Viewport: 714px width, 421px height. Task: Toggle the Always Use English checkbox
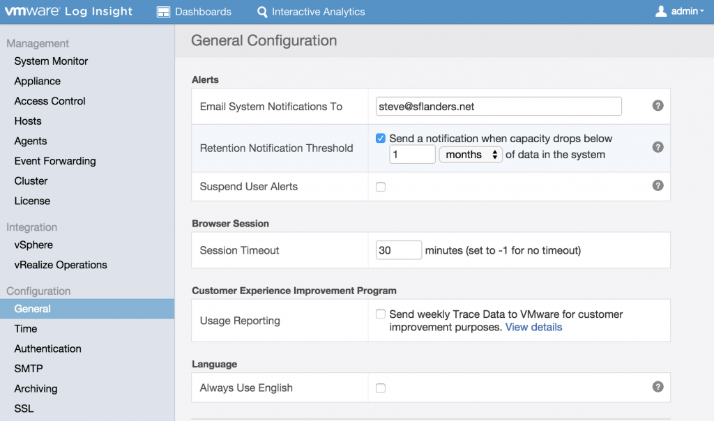380,388
